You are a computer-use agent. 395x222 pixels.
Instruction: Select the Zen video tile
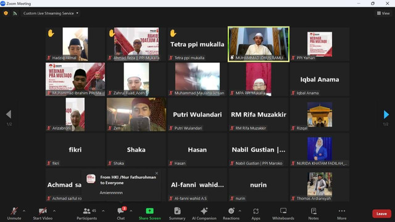(x=136, y=115)
